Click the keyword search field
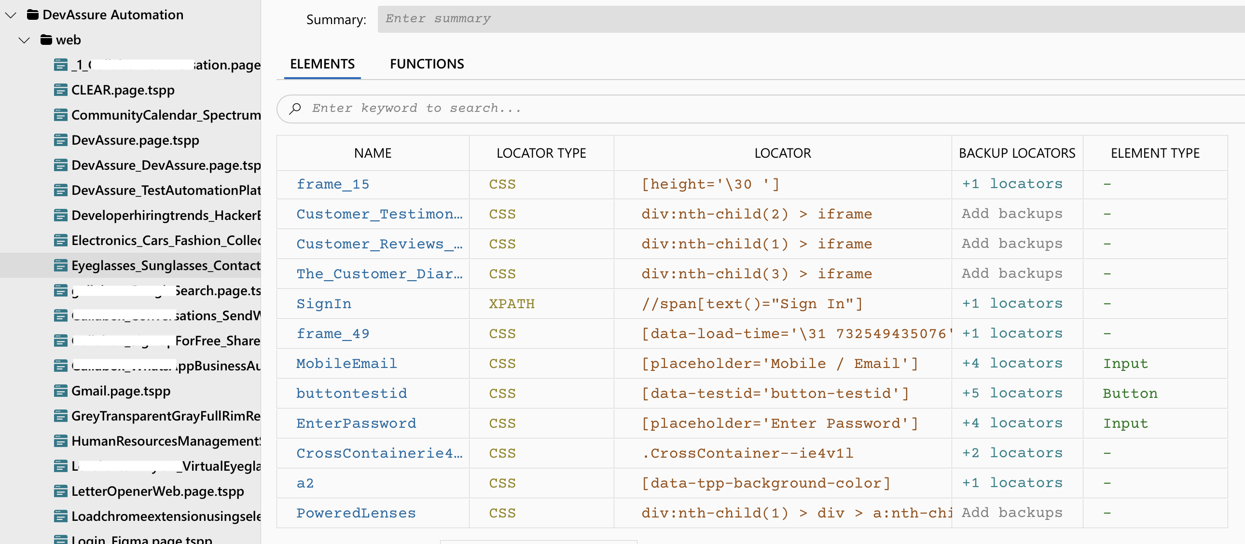This screenshot has width=1245, height=544. coord(580,108)
